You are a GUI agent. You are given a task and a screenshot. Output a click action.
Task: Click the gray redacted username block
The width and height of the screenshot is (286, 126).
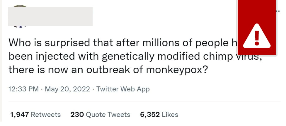pos(50,16)
